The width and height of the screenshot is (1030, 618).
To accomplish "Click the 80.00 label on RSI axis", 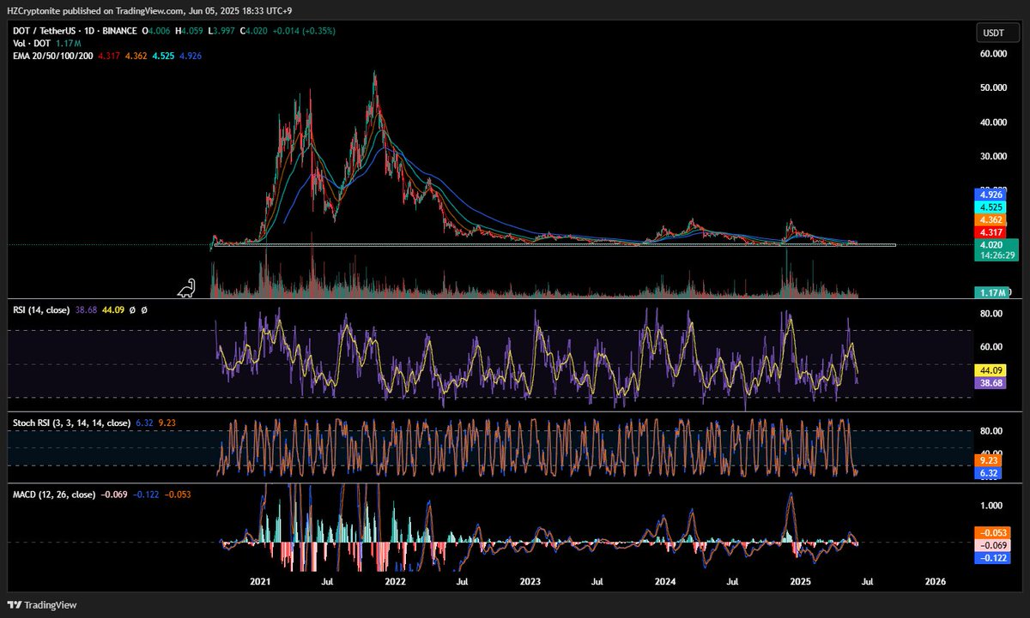I will [x=991, y=314].
